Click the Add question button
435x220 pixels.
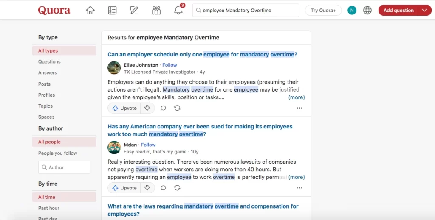click(x=398, y=11)
